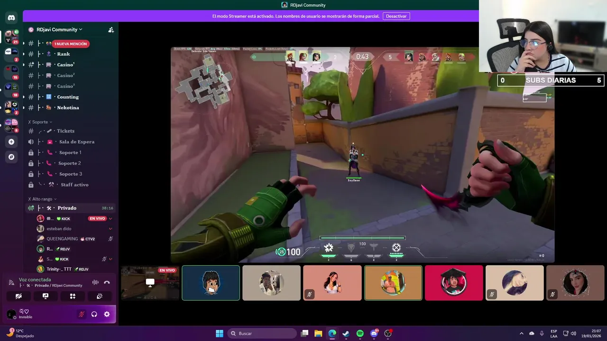Viewport: 607px width, 341px height.
Task: Click the noise suppression waveform icon
Action: [x=95, y=282]
